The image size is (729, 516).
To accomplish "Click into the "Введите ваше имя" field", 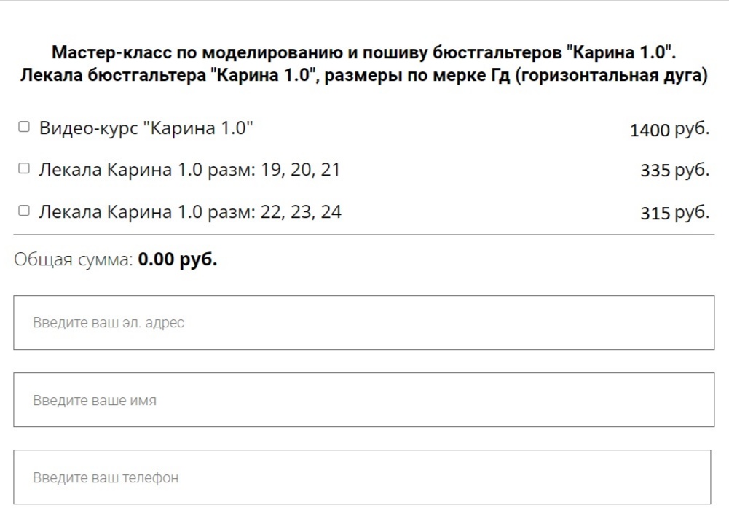I will tap(363, 399).
